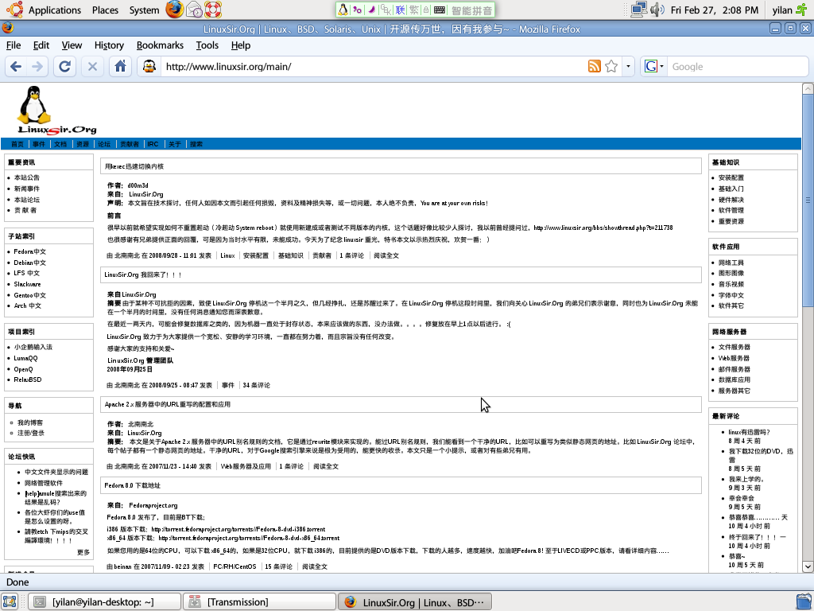Click the LinuxSir.Org Firefox taskbar button
This screenshot has height=611, width=814.
click(413, 601)
